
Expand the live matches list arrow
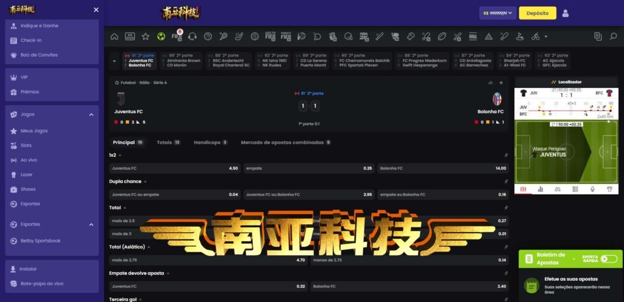pos(114,61)
